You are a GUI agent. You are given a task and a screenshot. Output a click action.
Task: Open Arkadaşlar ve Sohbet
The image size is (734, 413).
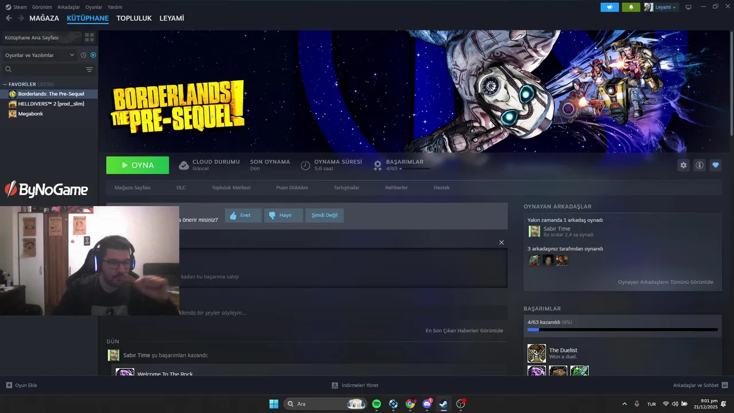[x=700, y=385]
